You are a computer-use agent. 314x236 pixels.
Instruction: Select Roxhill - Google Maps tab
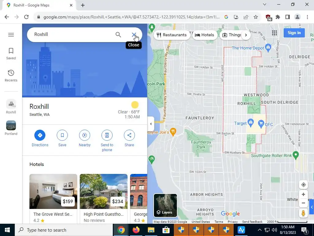click(x=39, y=6)
